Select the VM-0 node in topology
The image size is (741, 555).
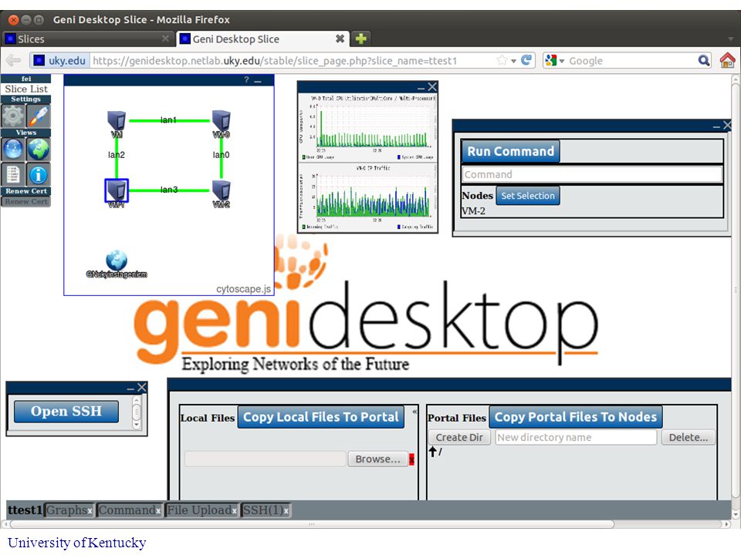click(x=222, y=121)
